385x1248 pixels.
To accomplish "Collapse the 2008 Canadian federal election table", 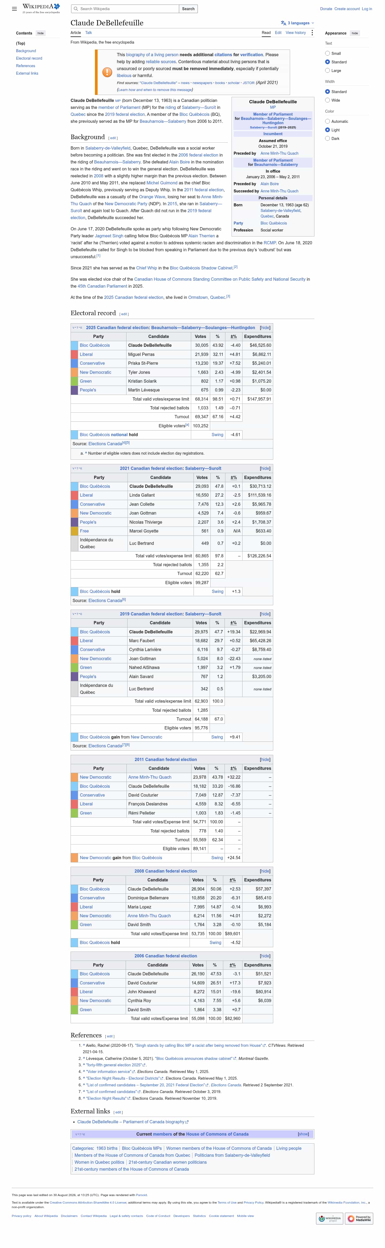I will click(265, 871).
